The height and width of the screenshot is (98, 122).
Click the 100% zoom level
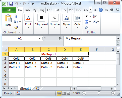(x=77, y=93)
